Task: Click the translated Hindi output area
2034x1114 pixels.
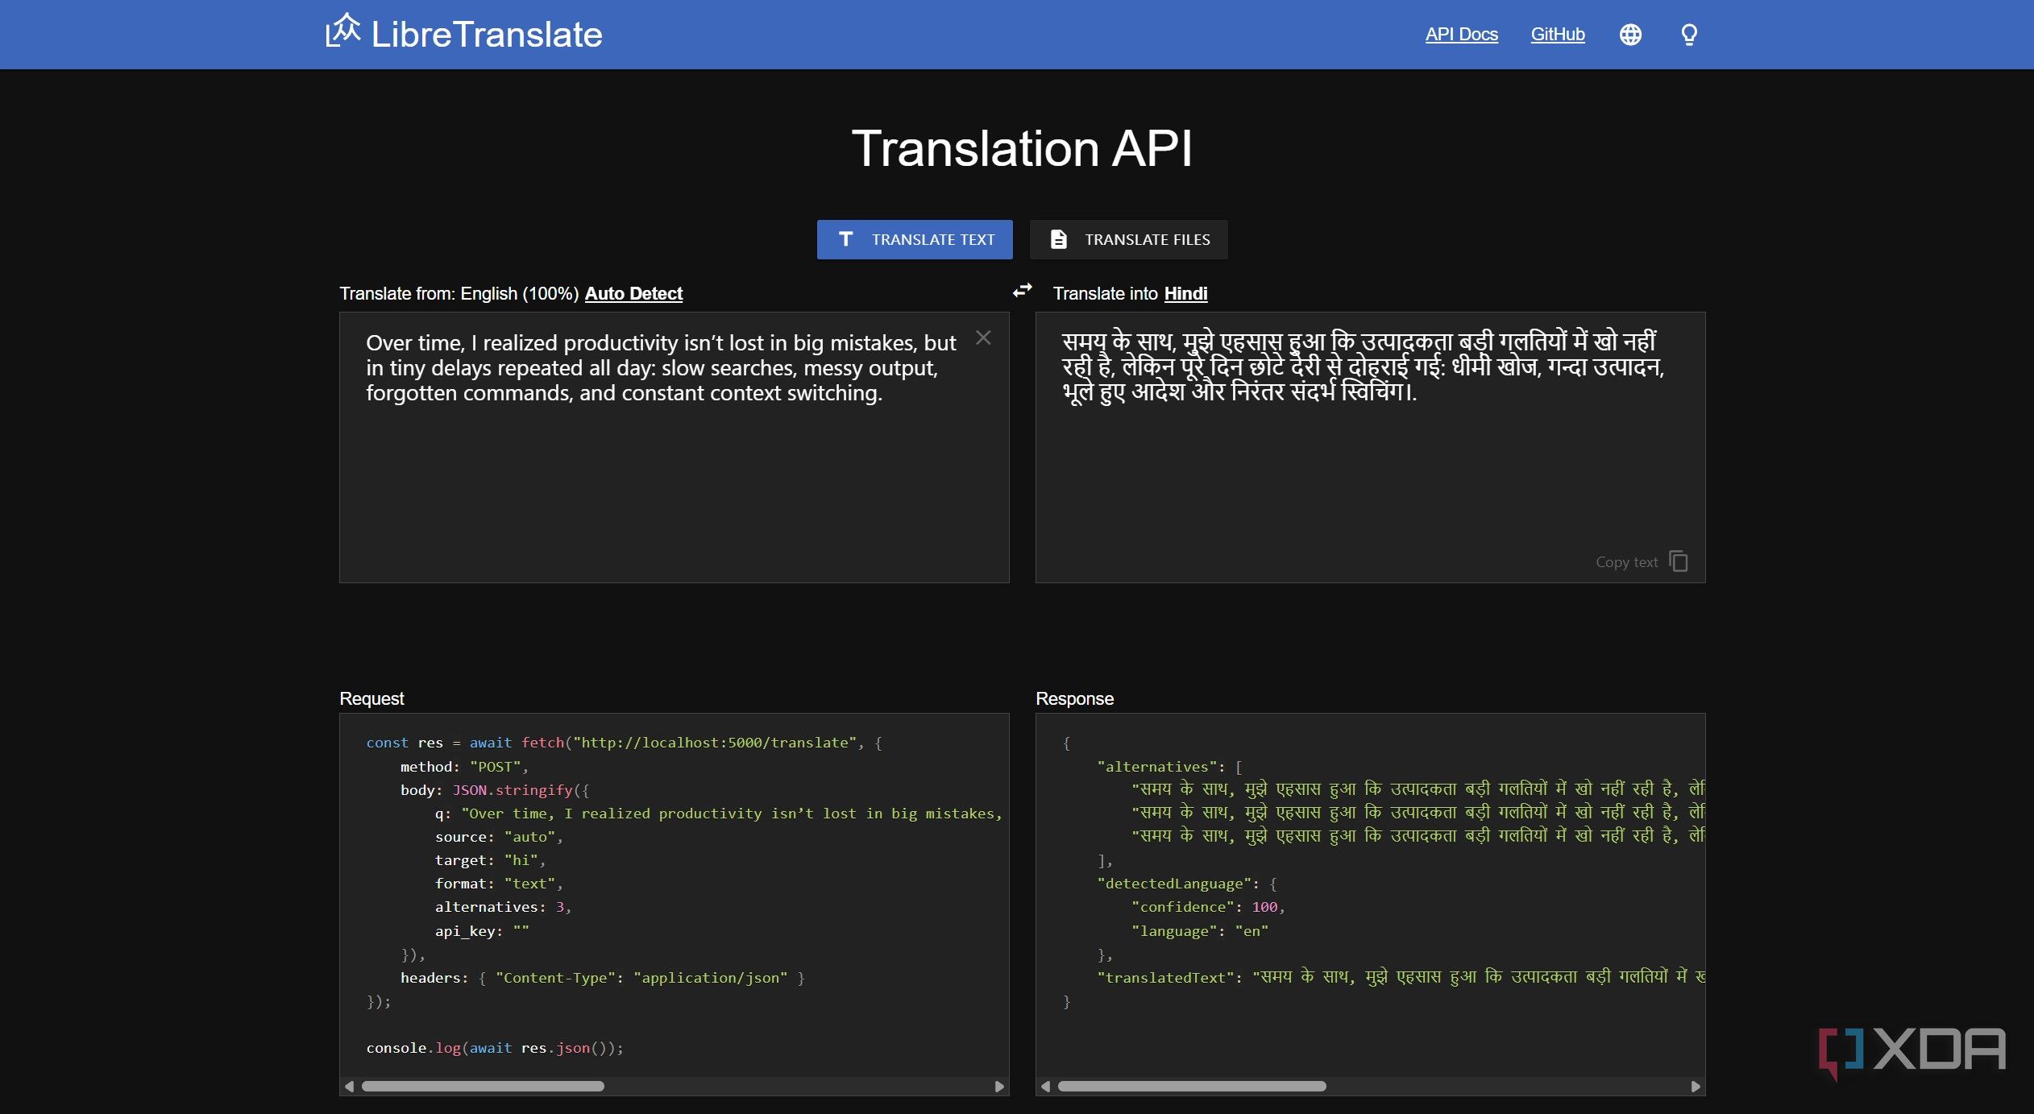Action: [1370, 447]
